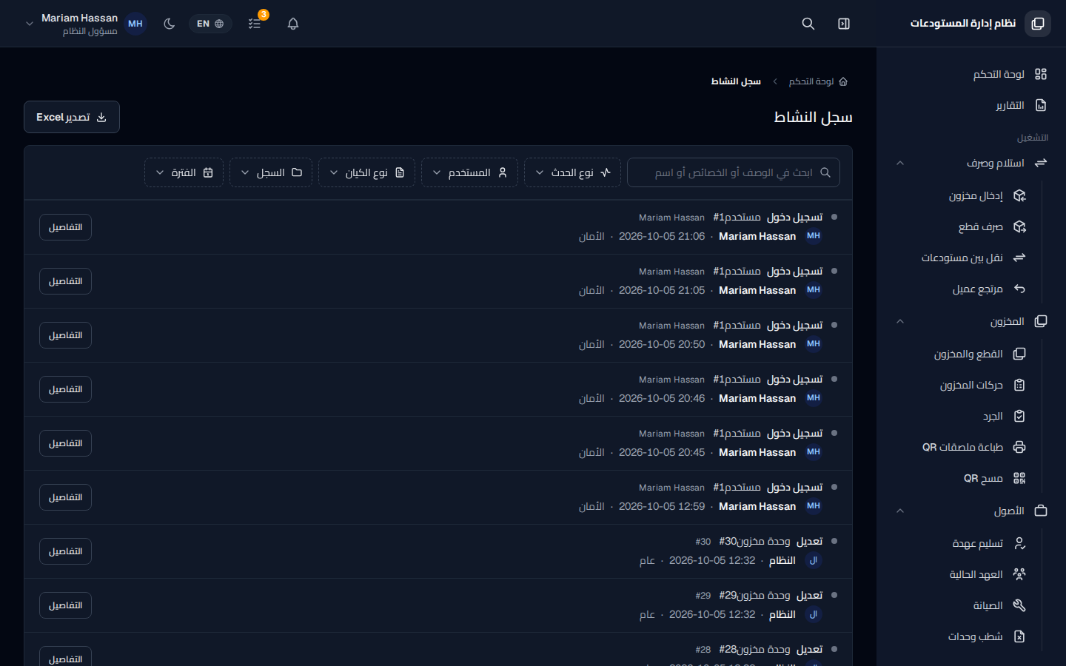Click الجرد clipboard-check icon
Screen dimensions: 1066x666
[x=1019, y=416]
